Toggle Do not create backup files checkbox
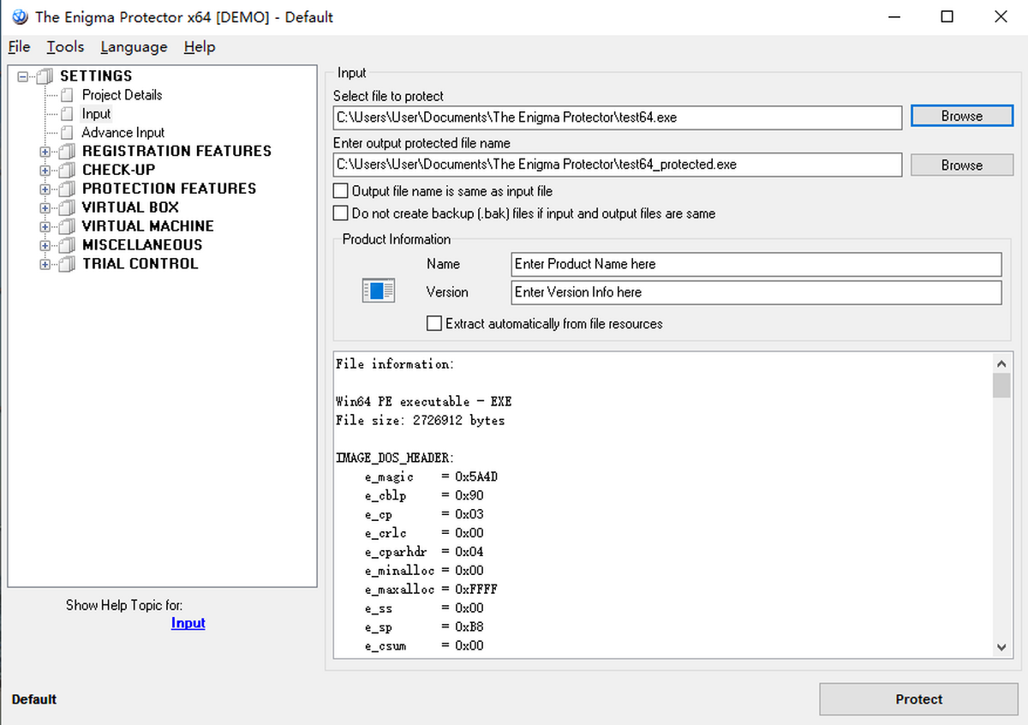 tap(341, 213)
